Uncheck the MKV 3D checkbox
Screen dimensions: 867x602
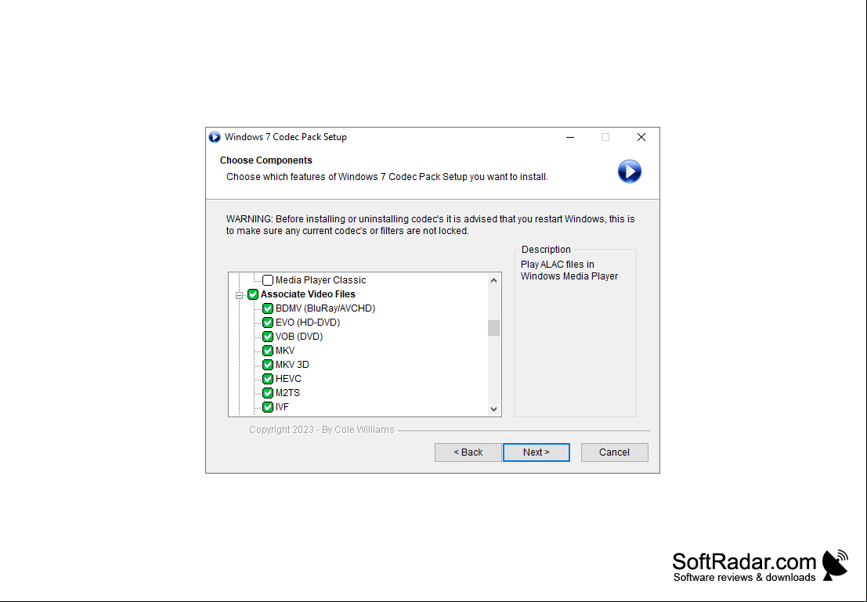click(x=268, y=365)
